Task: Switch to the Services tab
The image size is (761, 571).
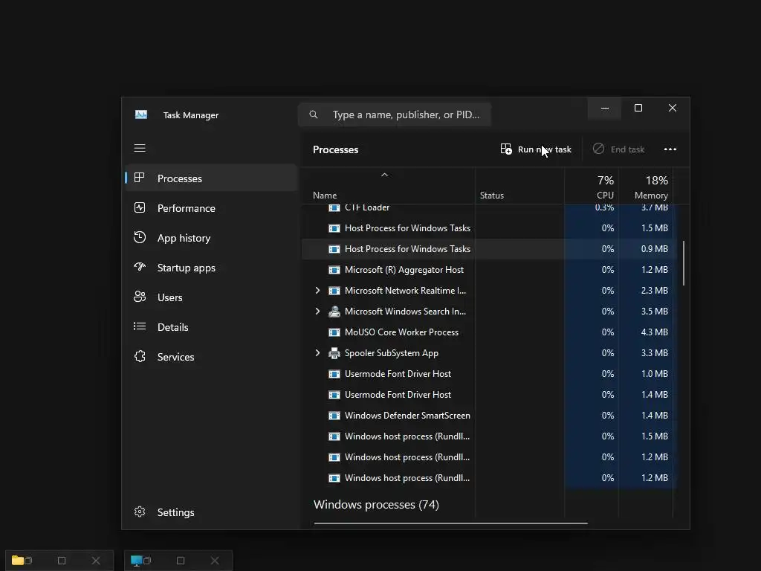Action: 211,357
